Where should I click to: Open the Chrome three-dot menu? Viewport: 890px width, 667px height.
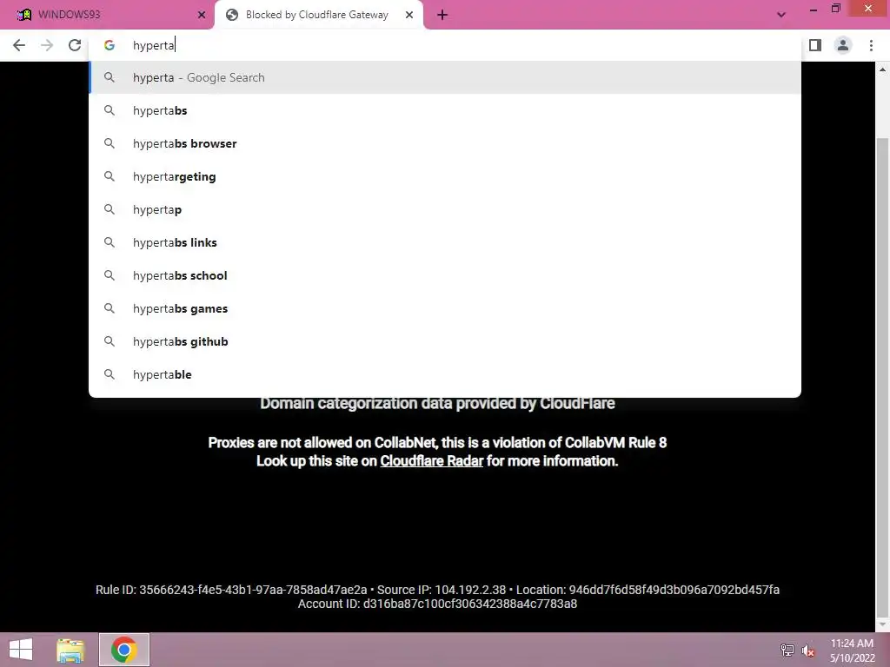point(871,45)
